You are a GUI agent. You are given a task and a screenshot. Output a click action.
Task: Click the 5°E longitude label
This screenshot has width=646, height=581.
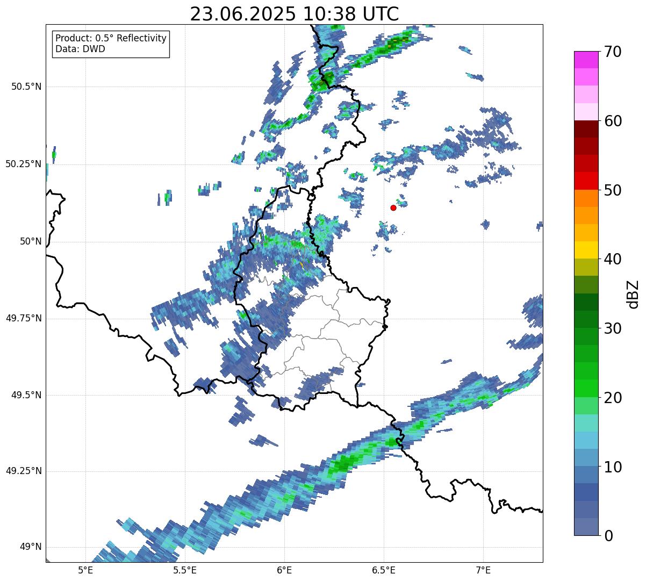(x=85, y=570)
